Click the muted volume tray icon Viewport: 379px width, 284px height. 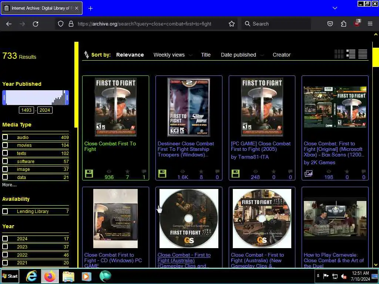(x=344, y=276)
